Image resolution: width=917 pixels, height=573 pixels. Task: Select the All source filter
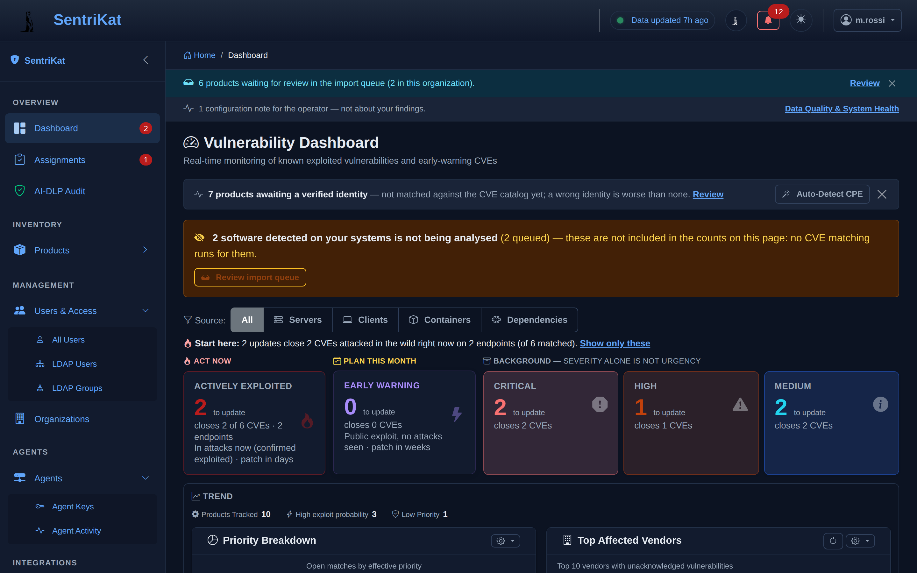[x=247, y=320]
